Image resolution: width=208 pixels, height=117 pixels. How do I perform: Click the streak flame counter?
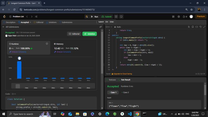185,17
